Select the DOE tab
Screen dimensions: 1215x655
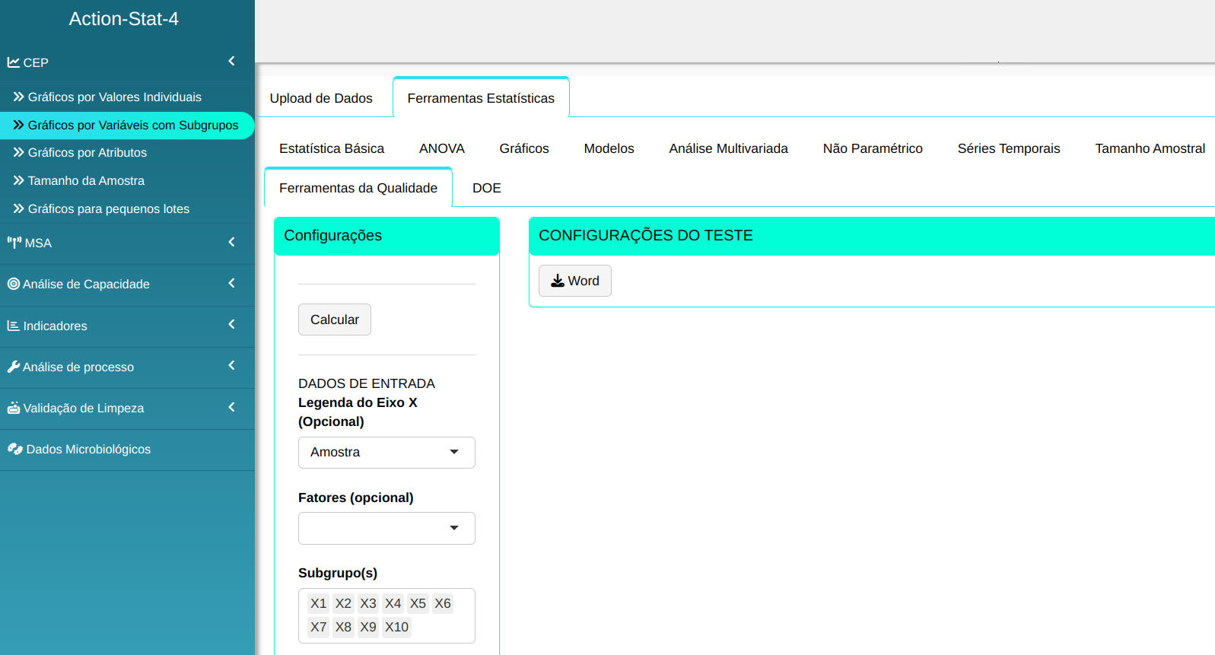coord(486,188)
